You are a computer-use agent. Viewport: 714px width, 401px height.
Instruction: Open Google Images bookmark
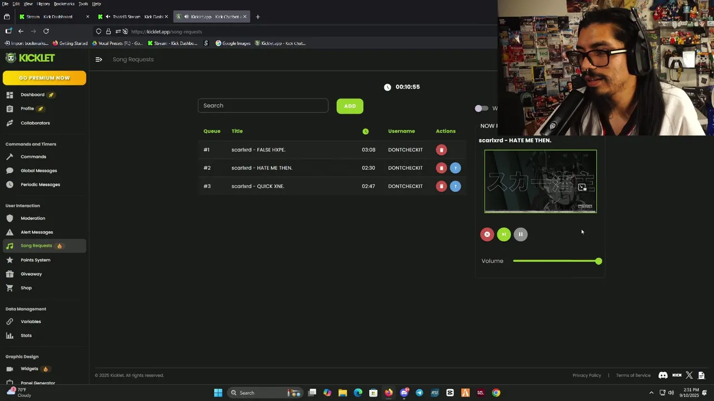click(233, 43)
